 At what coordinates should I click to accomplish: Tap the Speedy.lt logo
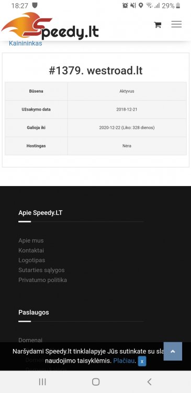pos(50,26)
